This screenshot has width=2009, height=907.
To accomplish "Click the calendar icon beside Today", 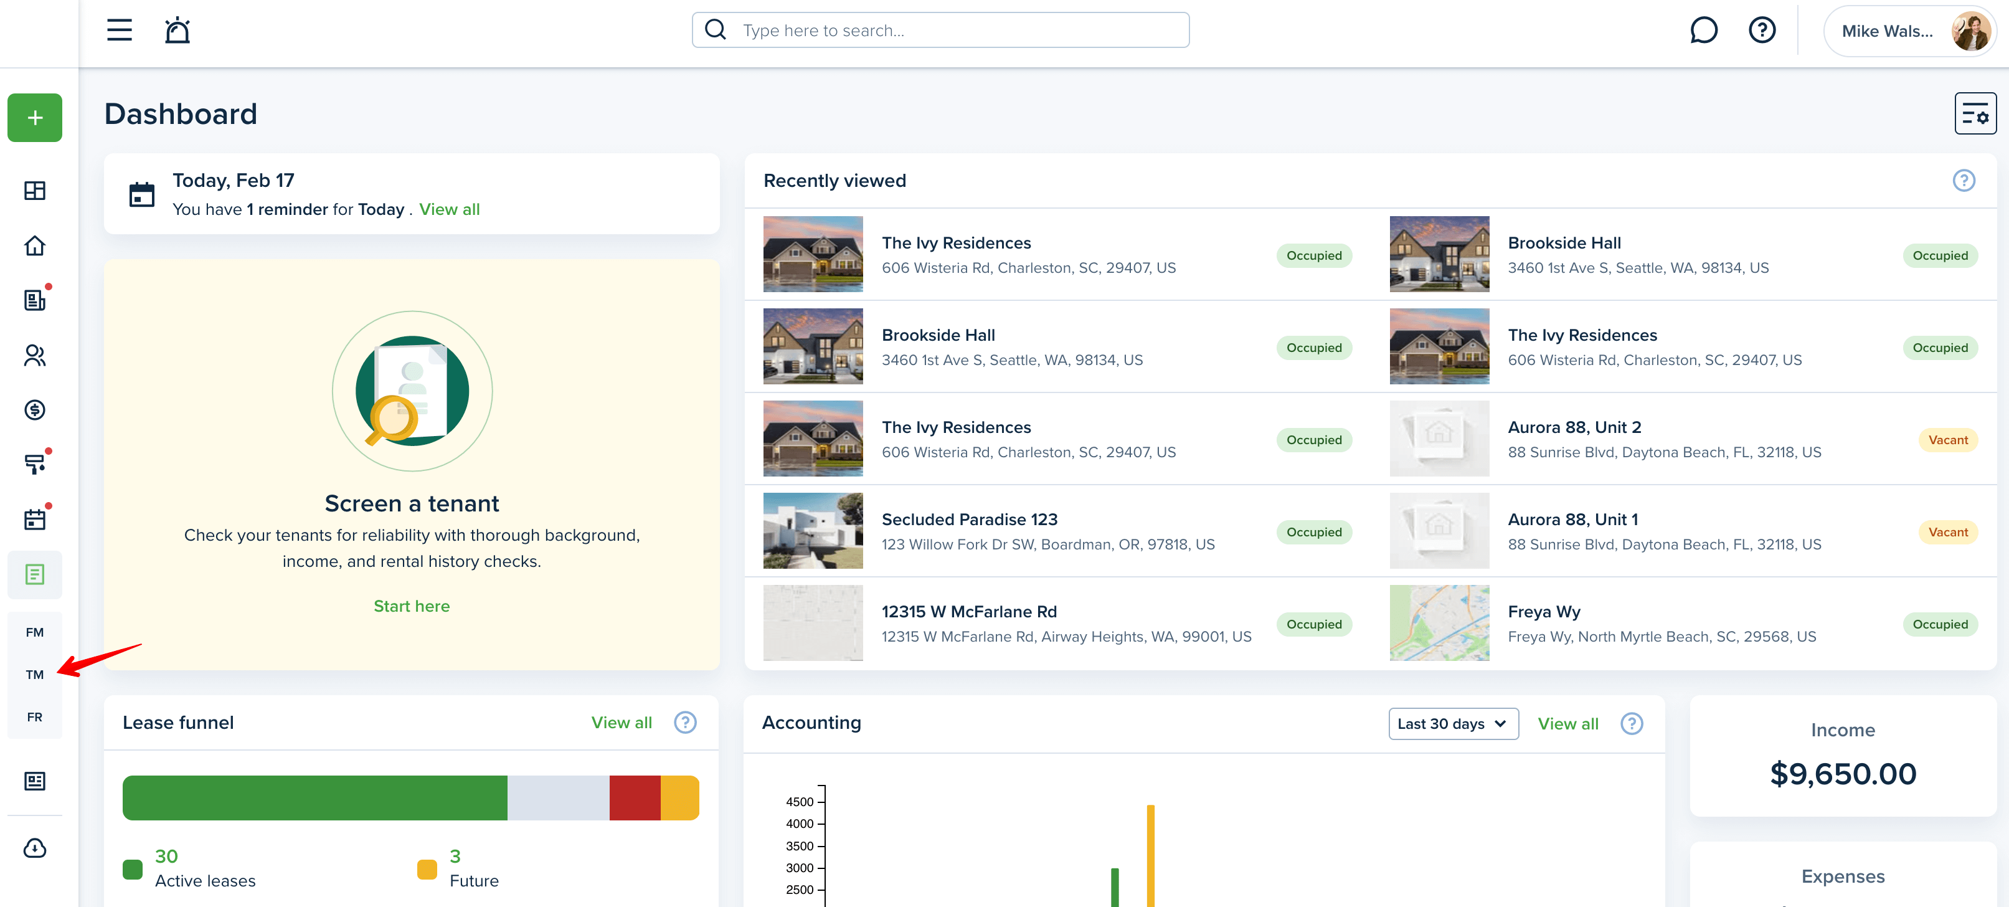I will pos(142,194).
